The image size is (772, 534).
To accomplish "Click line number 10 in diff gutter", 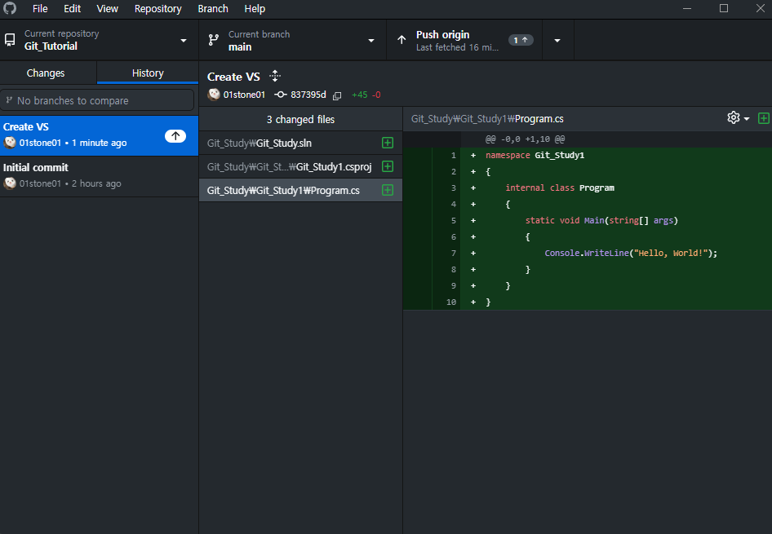I will [451, 302].
